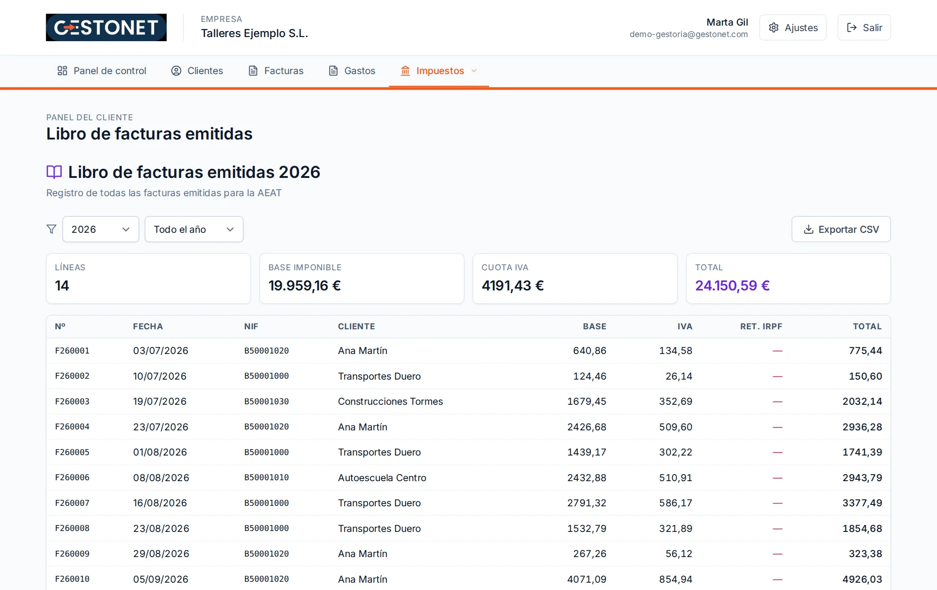
Task: Click the filter funnel icon
Action: click(x=51, y=229)
